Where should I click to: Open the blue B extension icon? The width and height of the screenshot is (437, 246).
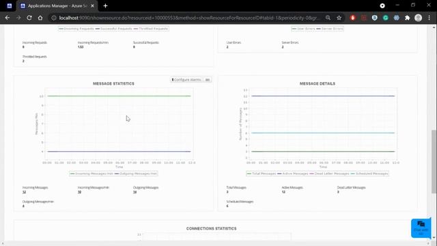(375, 18)
